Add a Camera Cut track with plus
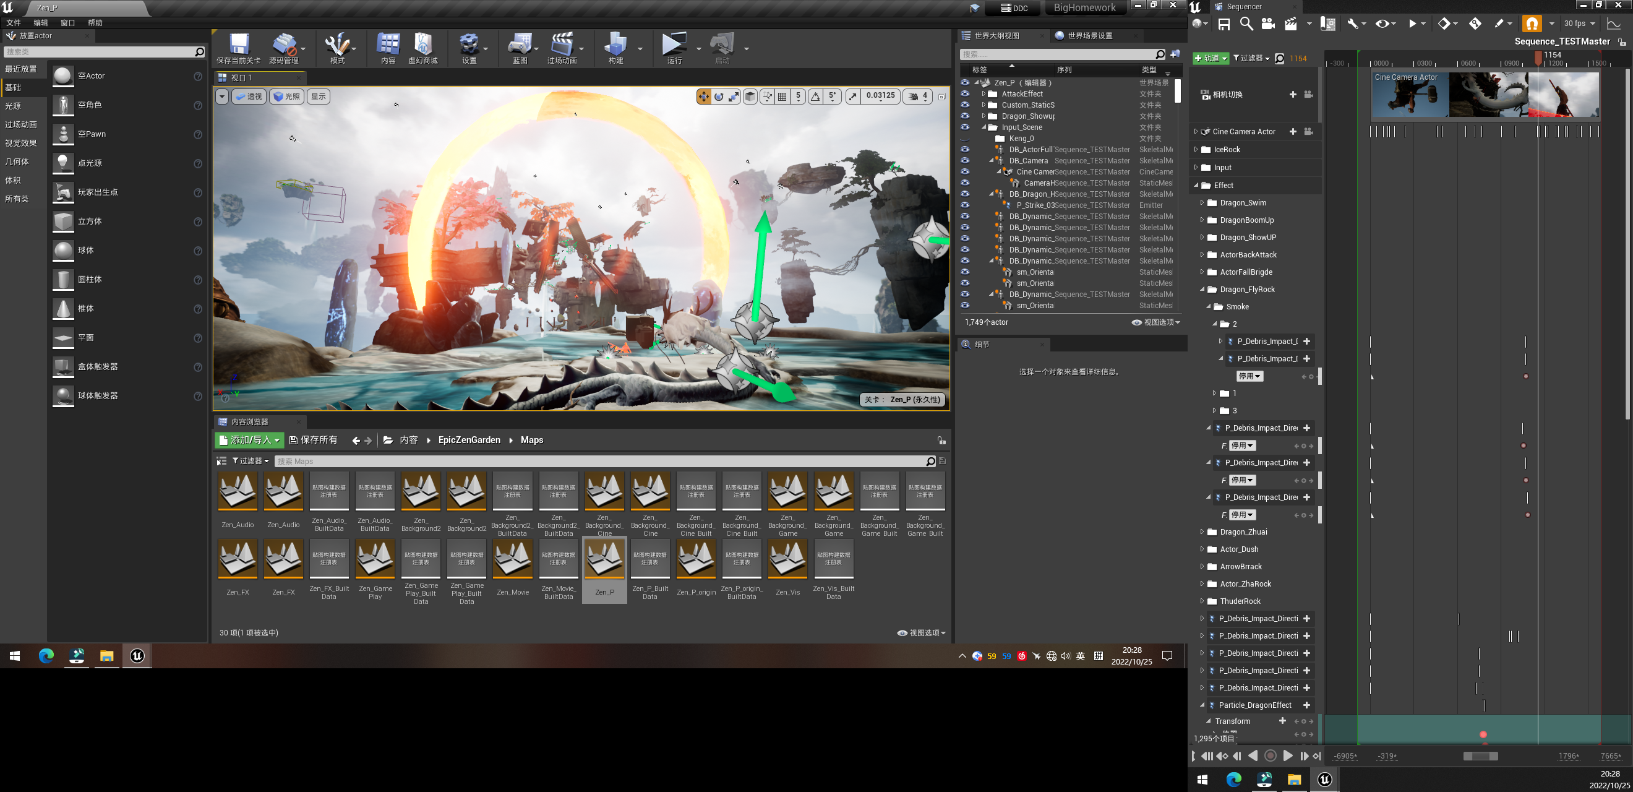This screenshot has width=1633, height=792. click(x=1293, y=95)
